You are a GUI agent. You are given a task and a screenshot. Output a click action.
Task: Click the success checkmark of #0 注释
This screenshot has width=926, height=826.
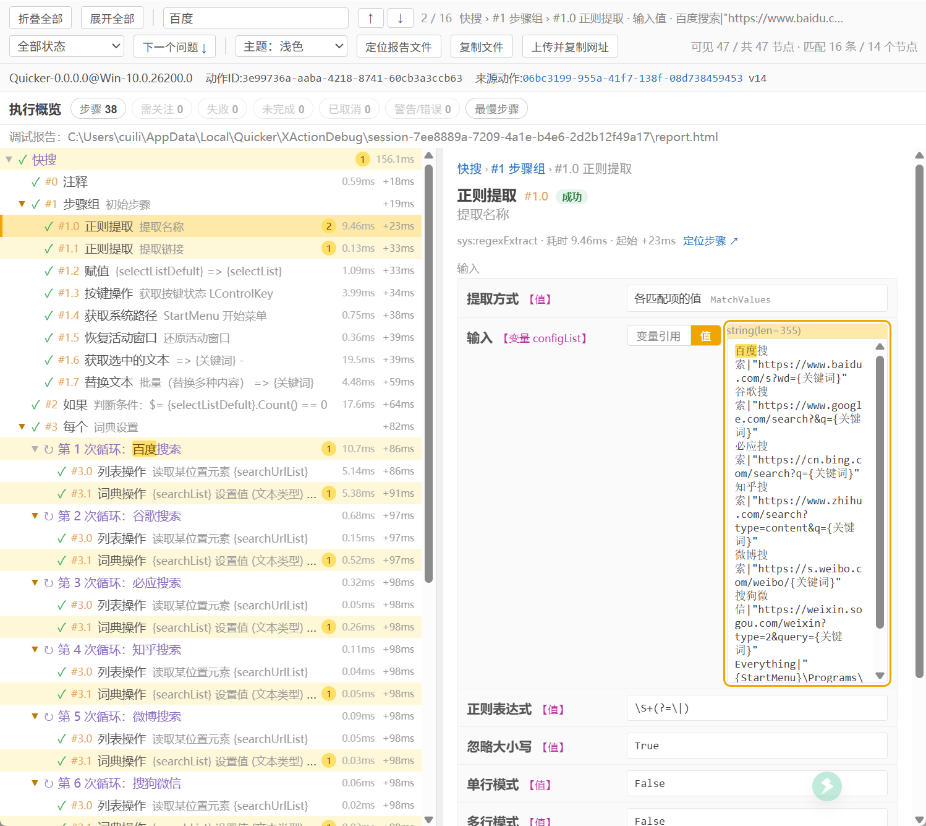(x=36, y=182)
